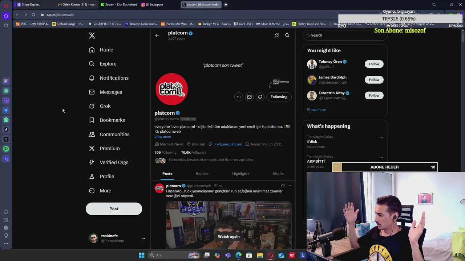Screen dimensions: 465x261
Task: View the 369 Following list
Action: pyautogui.click(x=165, y=153)
